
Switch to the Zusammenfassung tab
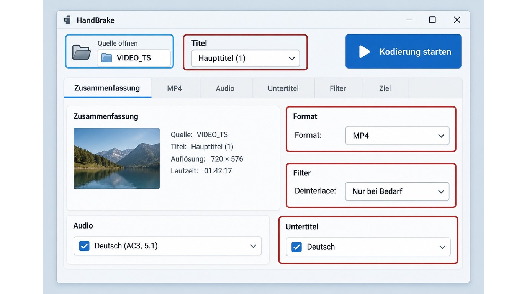[x=107, y=88]
